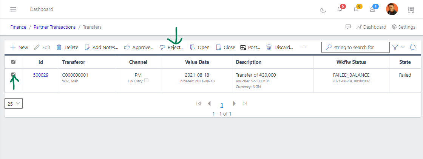Open the apps grid launcher
Screen dimensions: 423x159
(411, 10)
